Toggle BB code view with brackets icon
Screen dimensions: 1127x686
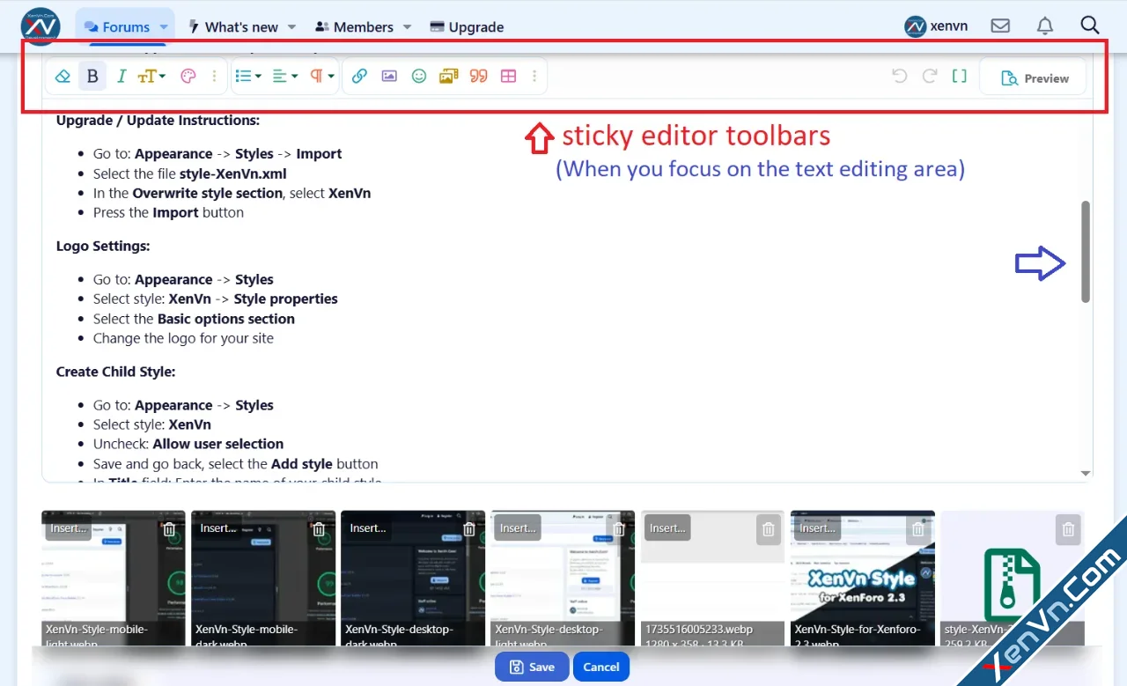960,76
